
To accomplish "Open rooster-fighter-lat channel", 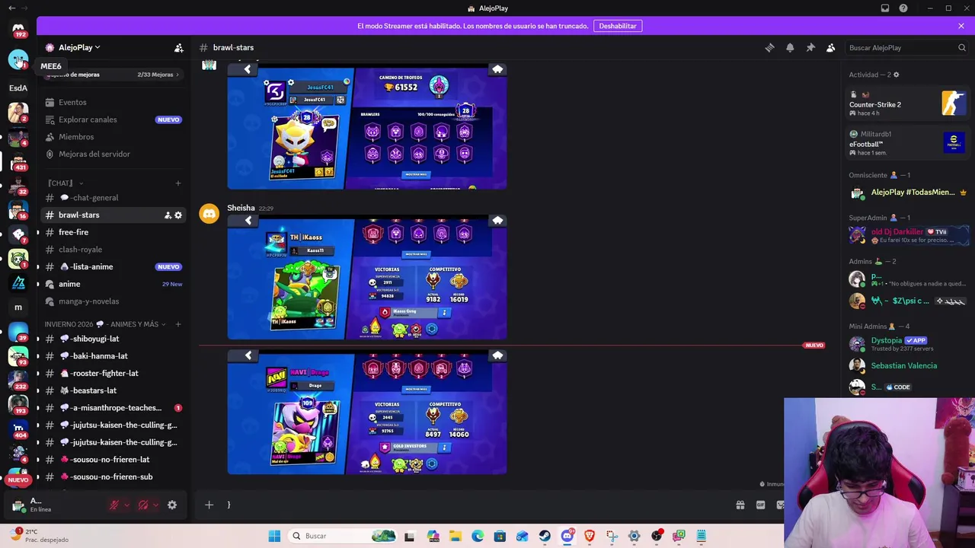I will (x=113, y=374).
